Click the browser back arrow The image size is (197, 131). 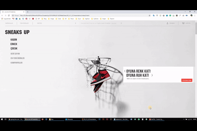pyautogui.click(x=2, y=15)
